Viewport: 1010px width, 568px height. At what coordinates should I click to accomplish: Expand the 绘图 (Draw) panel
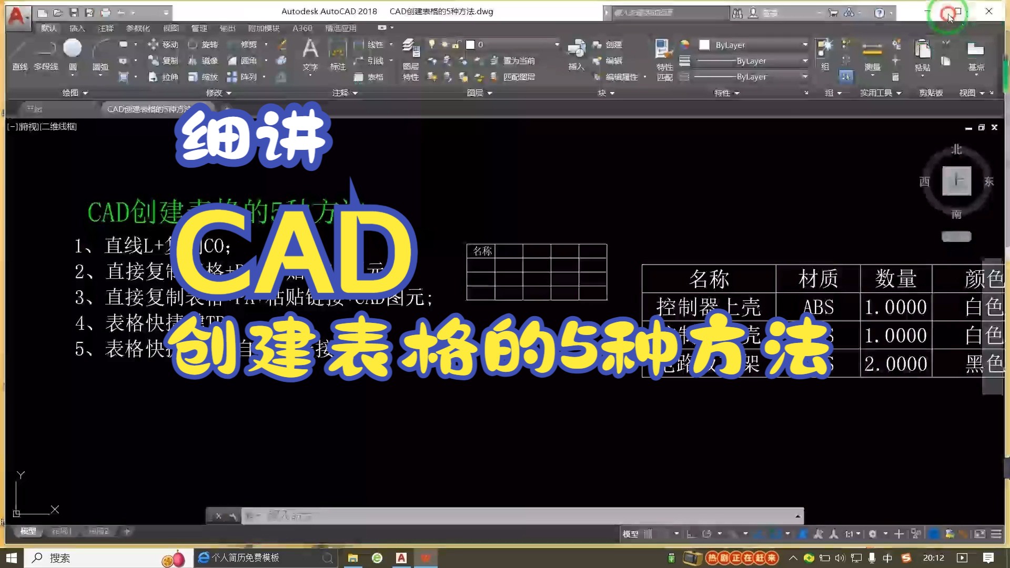coord(75,93)
